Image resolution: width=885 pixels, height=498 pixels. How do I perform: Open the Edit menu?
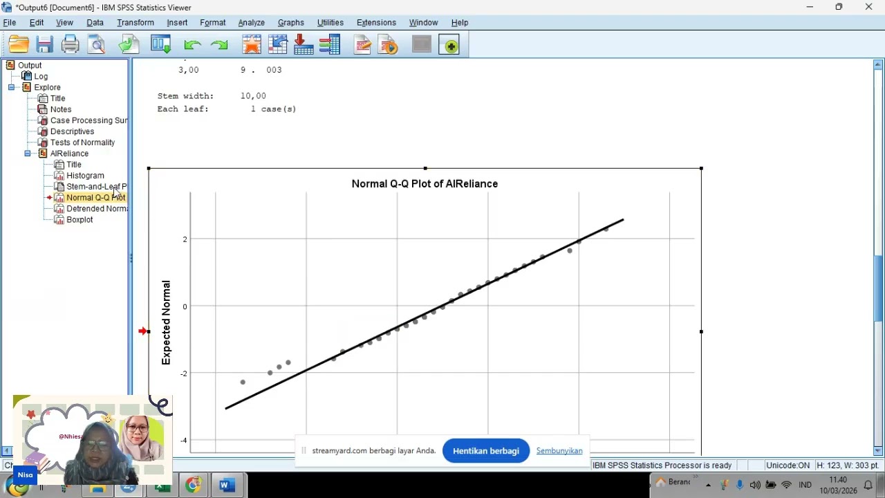37,23
